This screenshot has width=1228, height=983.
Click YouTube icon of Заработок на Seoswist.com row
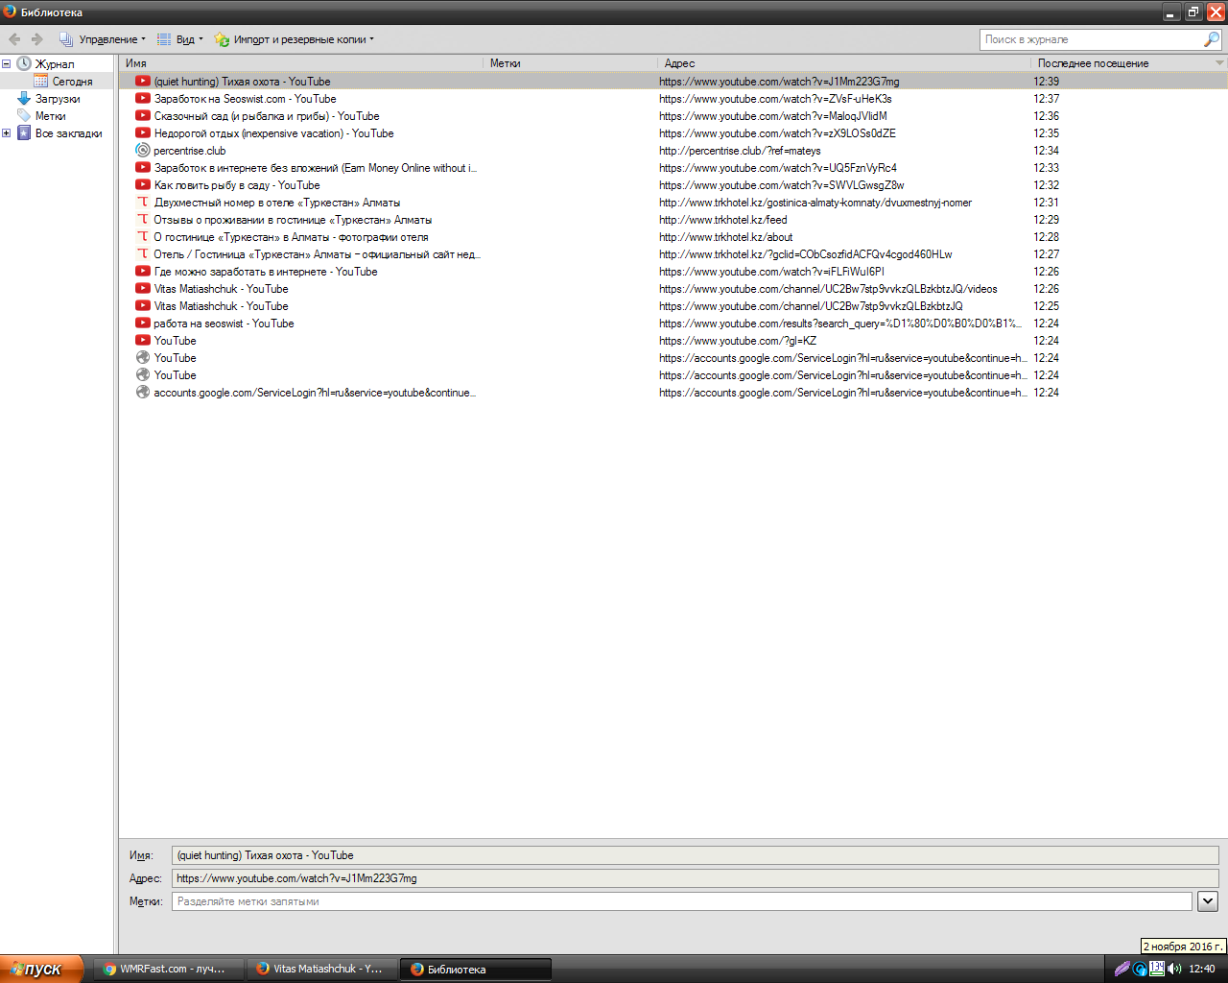143,99
